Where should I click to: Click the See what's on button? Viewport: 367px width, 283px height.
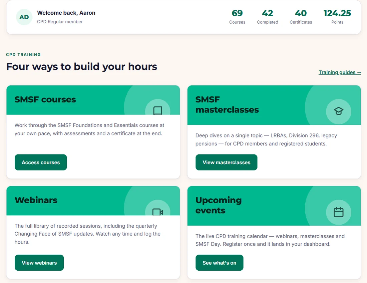[x=219, y=263]
